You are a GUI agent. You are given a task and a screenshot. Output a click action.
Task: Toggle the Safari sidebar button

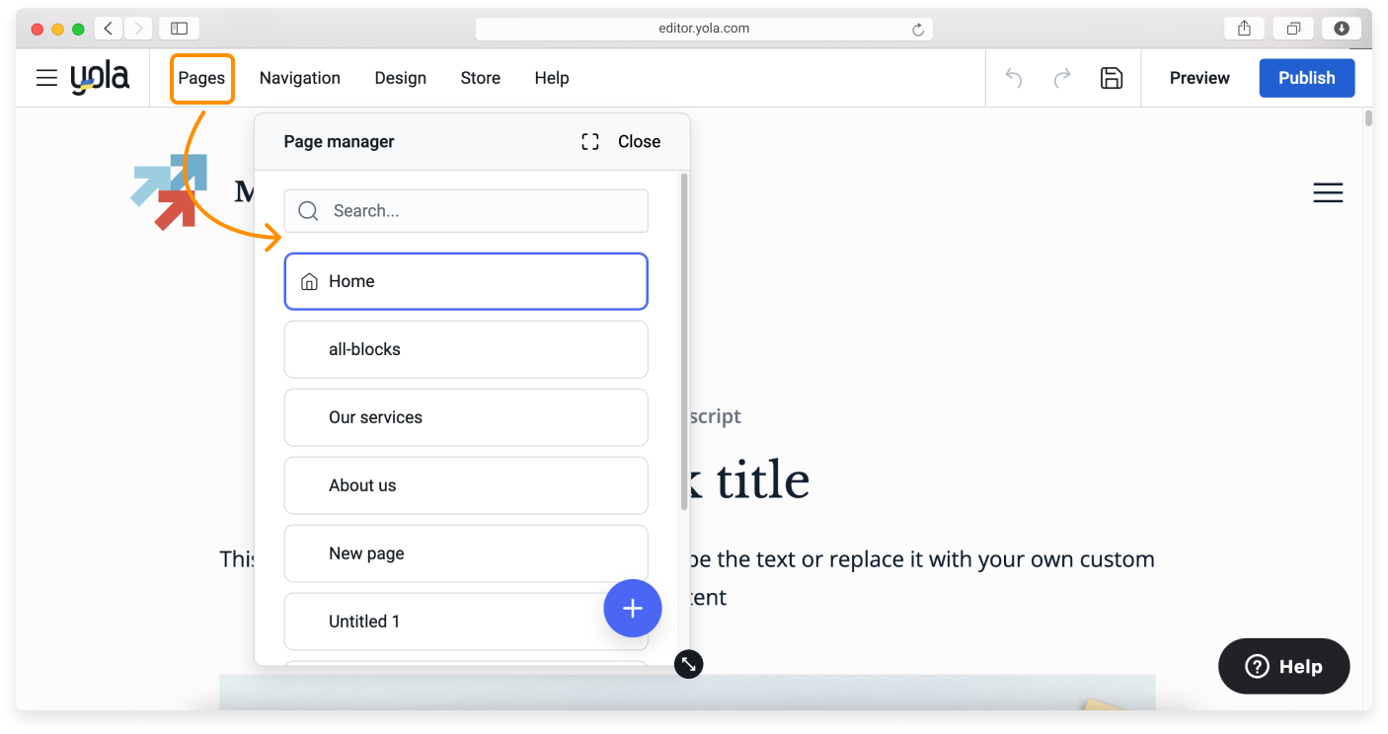point(179,29)
